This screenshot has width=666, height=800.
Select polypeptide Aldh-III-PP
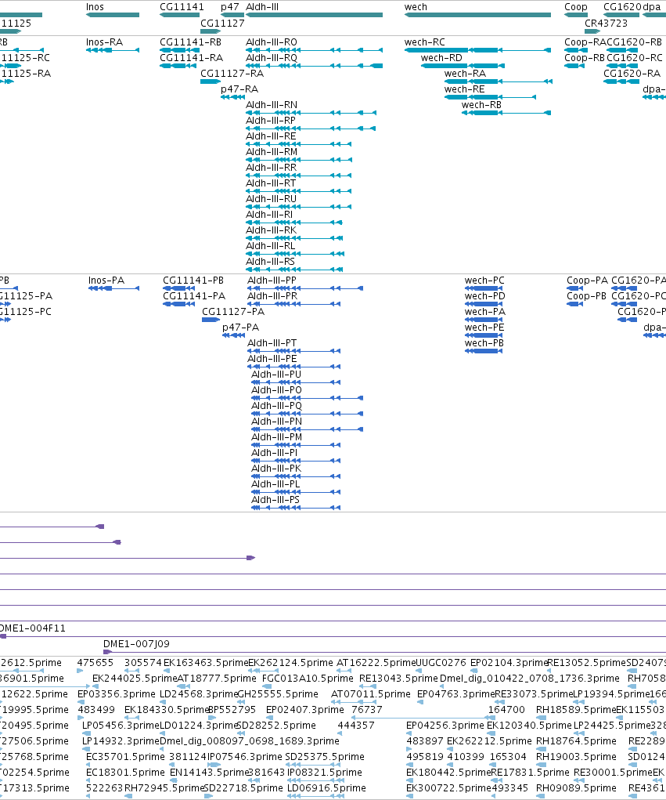pyautogui.click(x=272, y=281)
